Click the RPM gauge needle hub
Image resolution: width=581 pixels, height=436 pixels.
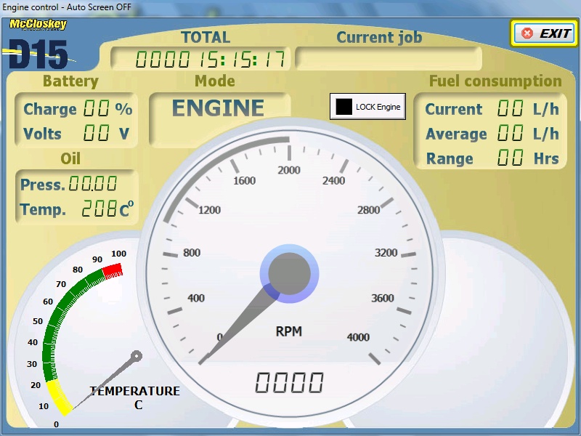pyautogui.click(x=289, y=274)
